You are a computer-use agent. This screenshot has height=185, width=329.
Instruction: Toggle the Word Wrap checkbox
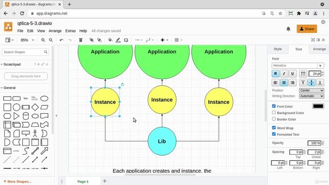tap(274, 128)
